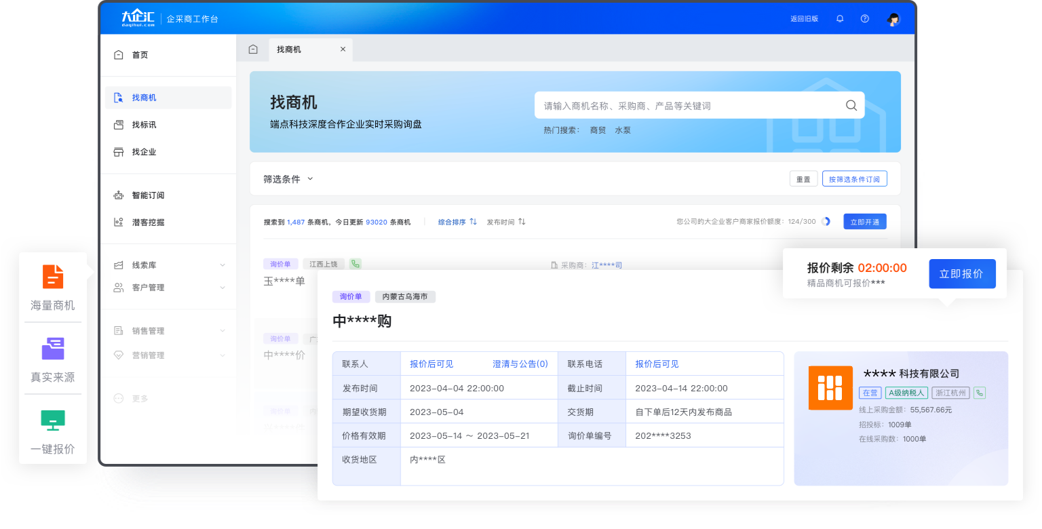Viewport: 1042px width, 529px height.
Task: Expand 线索库 sidebar menu
Action: 223,265
